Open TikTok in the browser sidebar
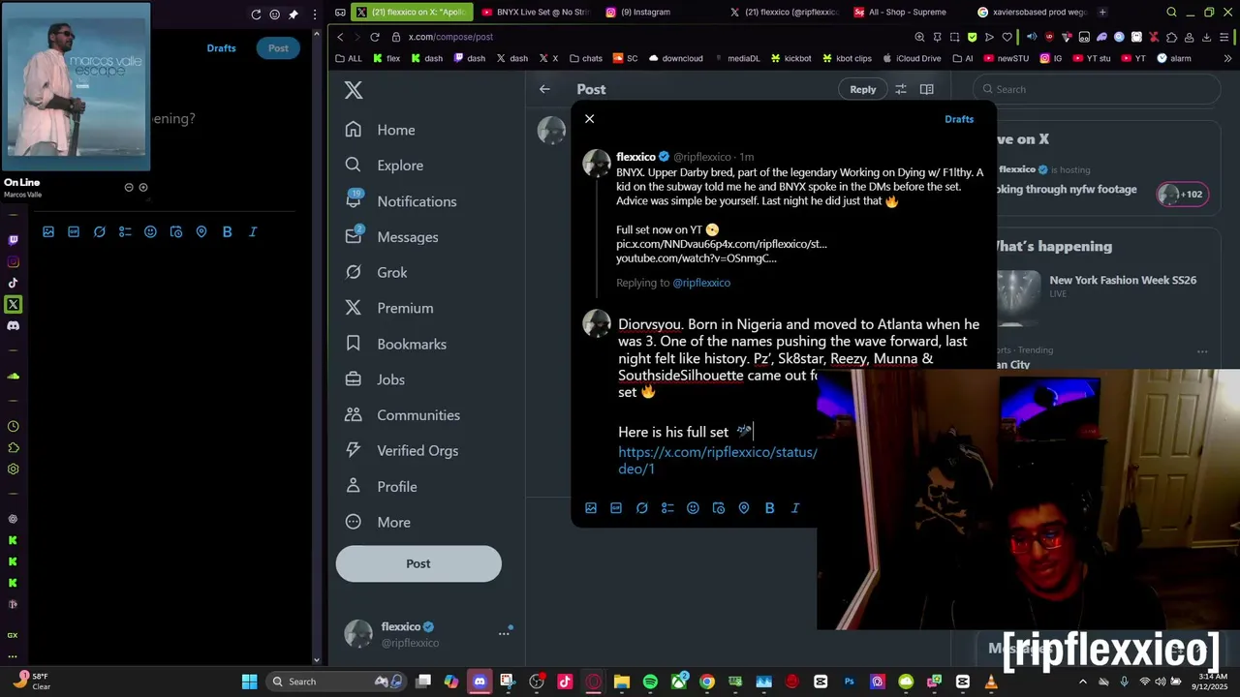Viewport: 1240px width, 697px height. click(13, 284)
